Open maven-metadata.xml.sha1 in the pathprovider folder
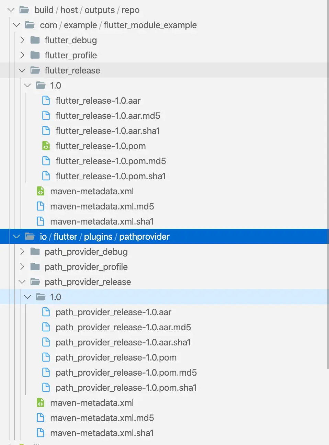The height and width of the screenshot is (445, 329). tap(102, 433)
